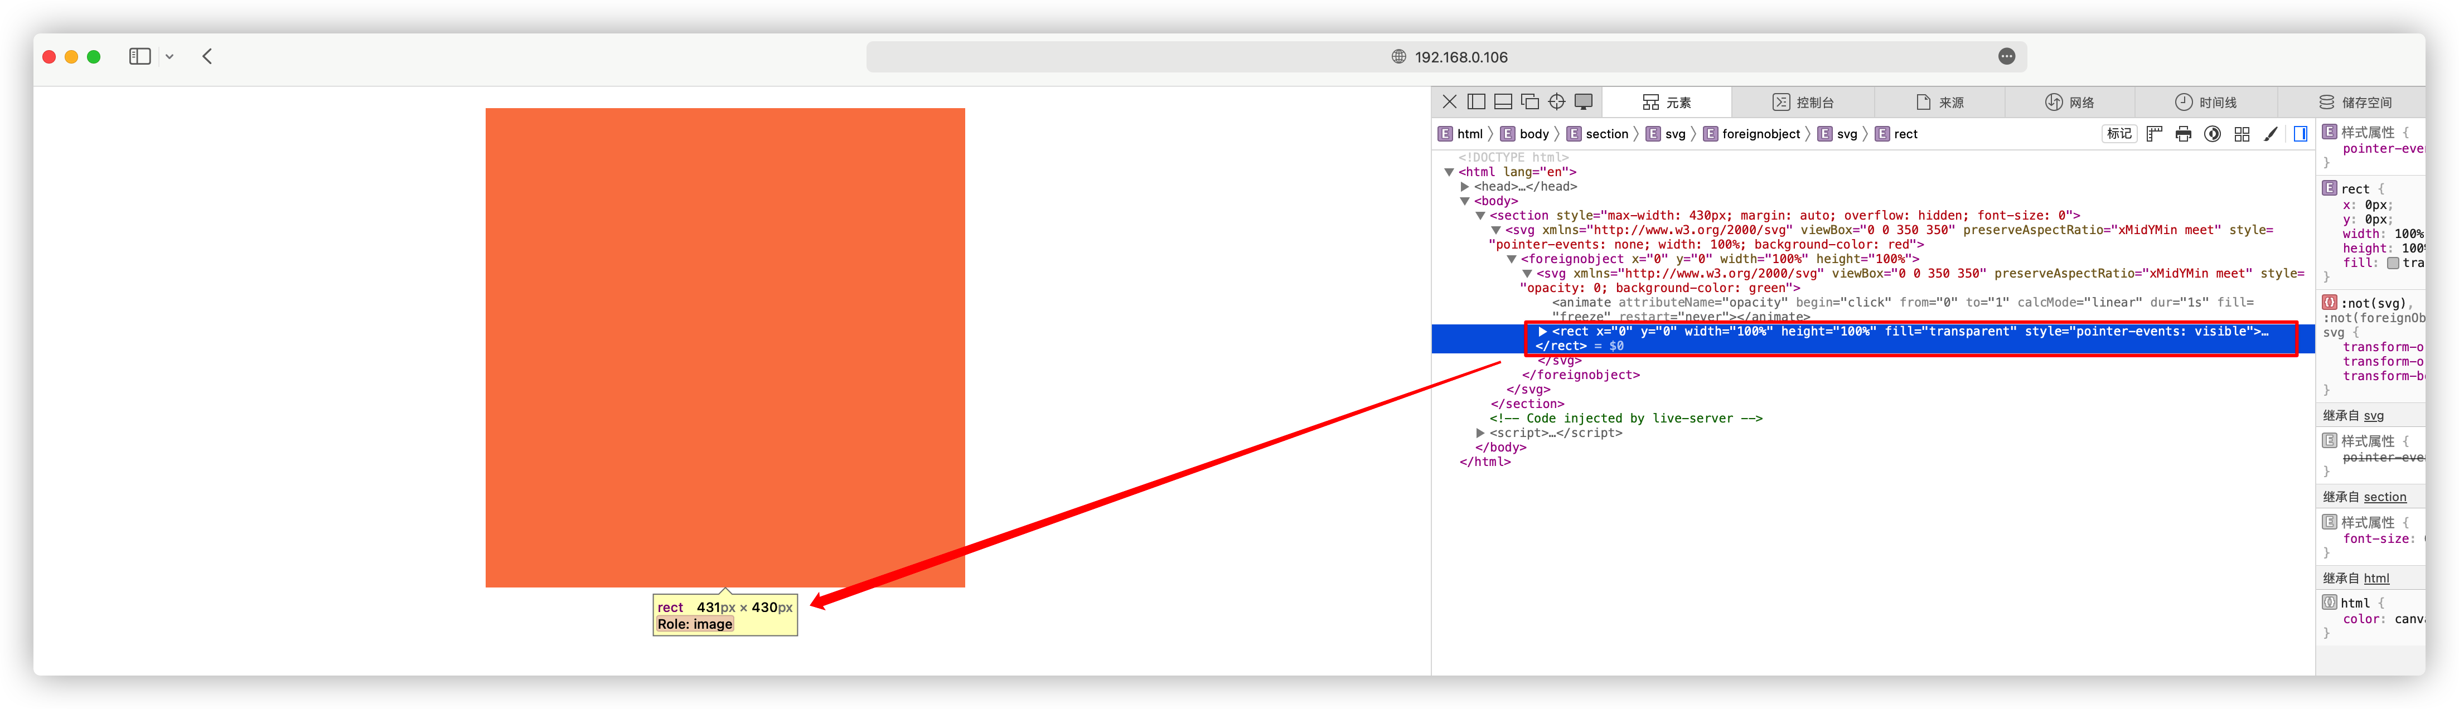2459x709 pixels.
Task: Click the transparent fill color swatch
Action: [2393, 264]
